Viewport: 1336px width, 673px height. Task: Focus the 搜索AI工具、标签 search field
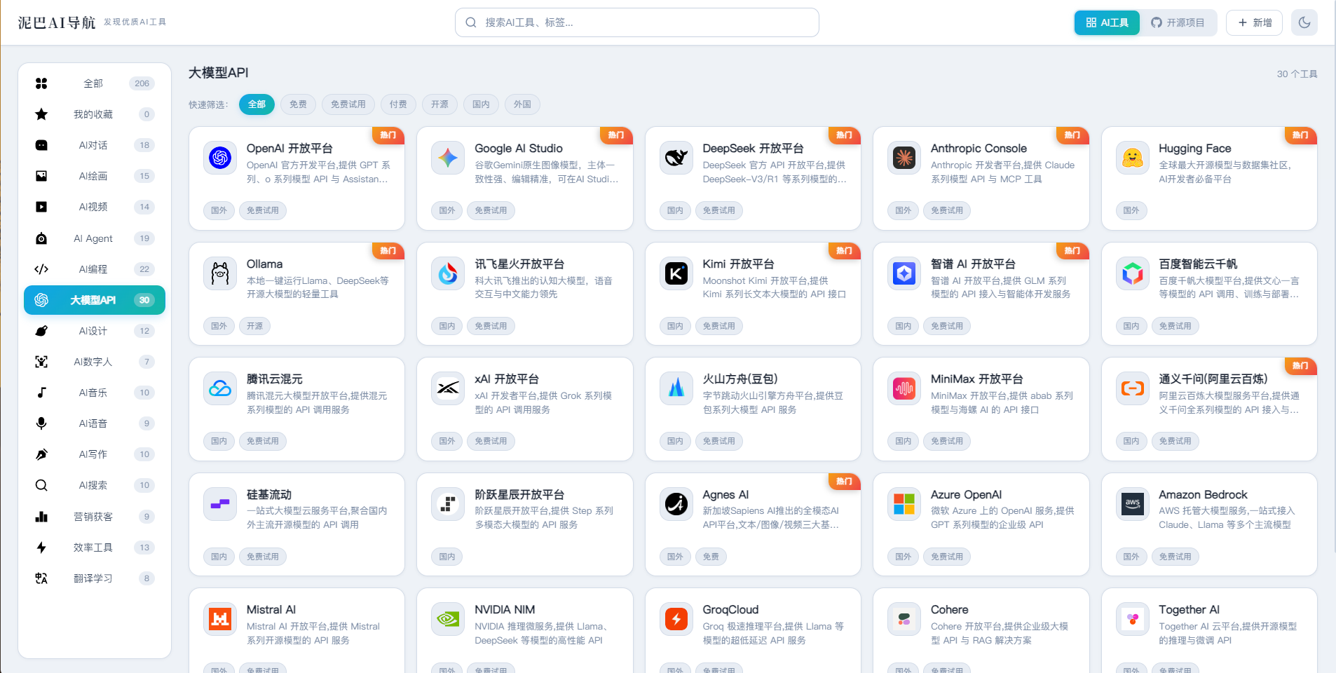click(637, 22)
